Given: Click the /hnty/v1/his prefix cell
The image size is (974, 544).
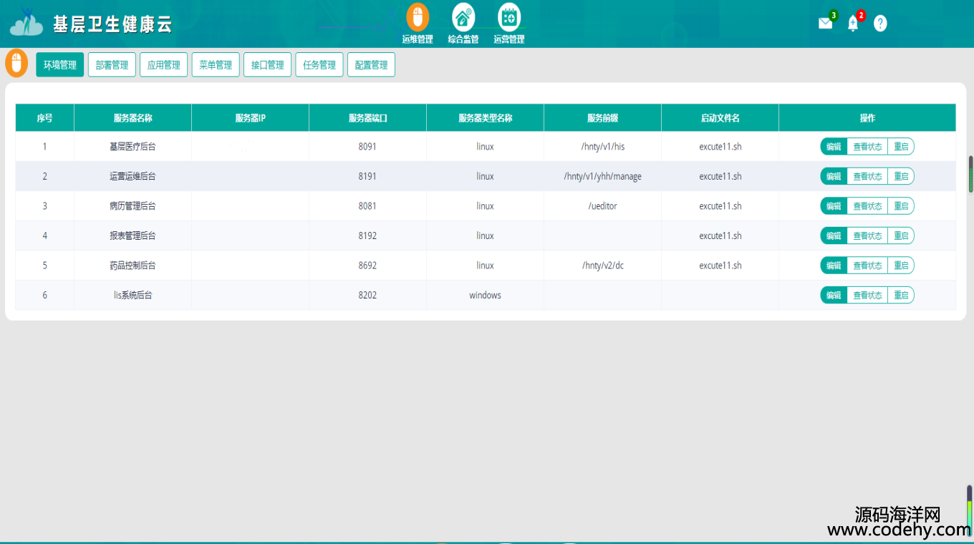Looking at the screenshot, I should [602, 147].
